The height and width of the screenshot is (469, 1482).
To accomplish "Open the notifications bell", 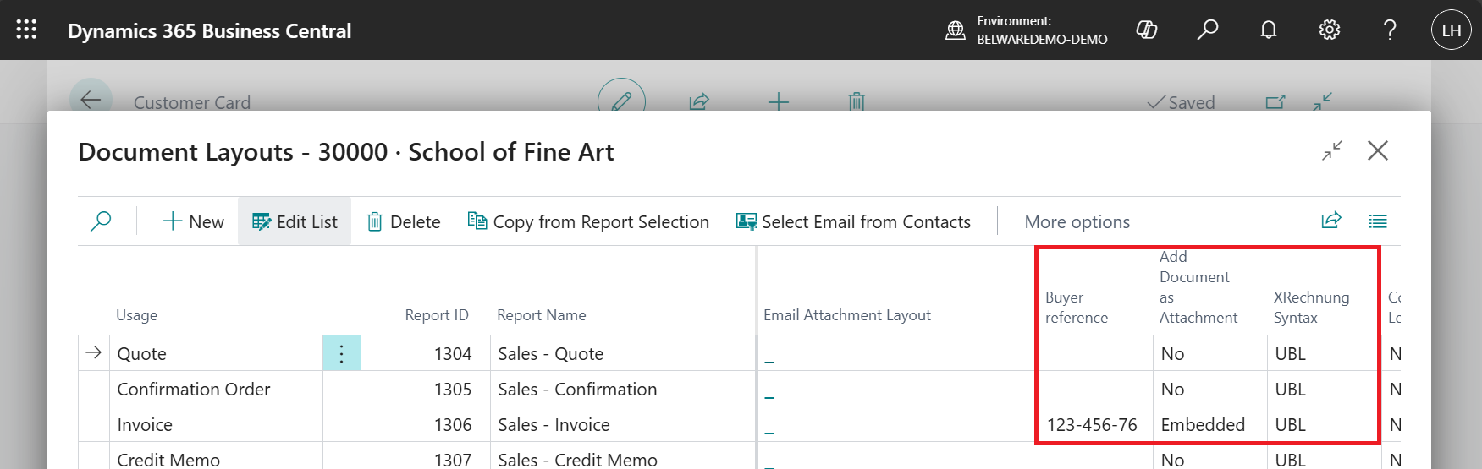I will click(1268, 30).
